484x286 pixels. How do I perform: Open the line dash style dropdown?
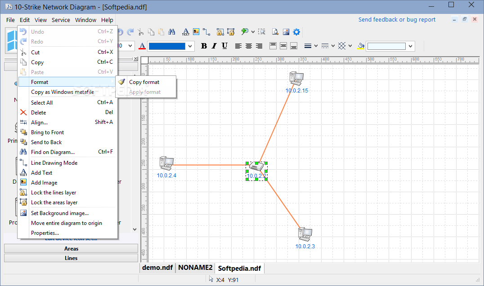tap(333, 46)
